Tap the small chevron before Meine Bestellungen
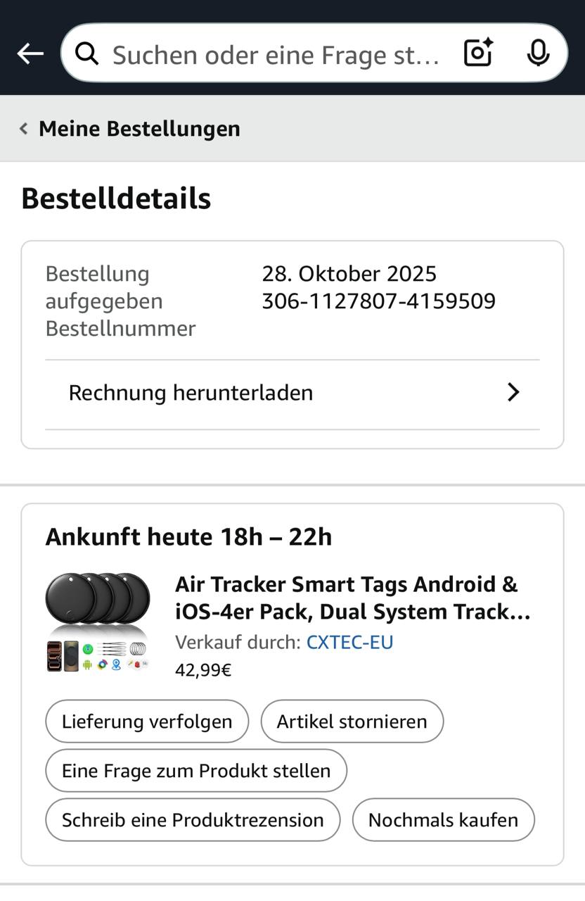The height and width of the screenshot is (901, 585). click(x=24, y=129)
